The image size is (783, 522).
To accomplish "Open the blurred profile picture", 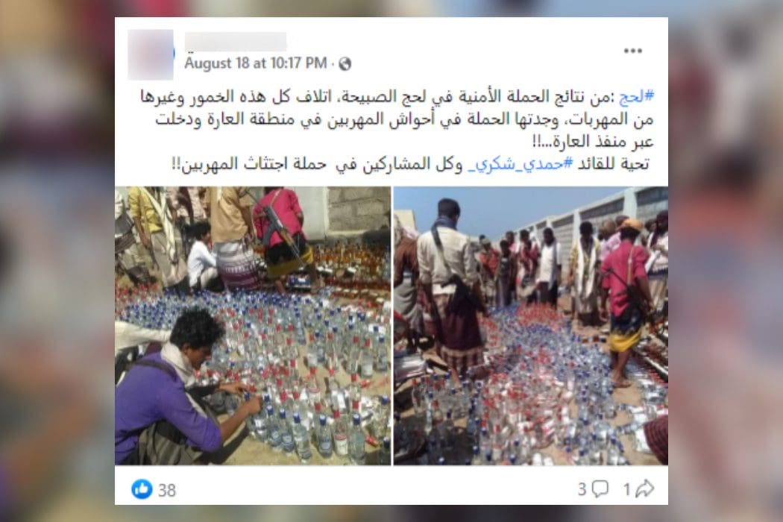I will tap(151, 54).
